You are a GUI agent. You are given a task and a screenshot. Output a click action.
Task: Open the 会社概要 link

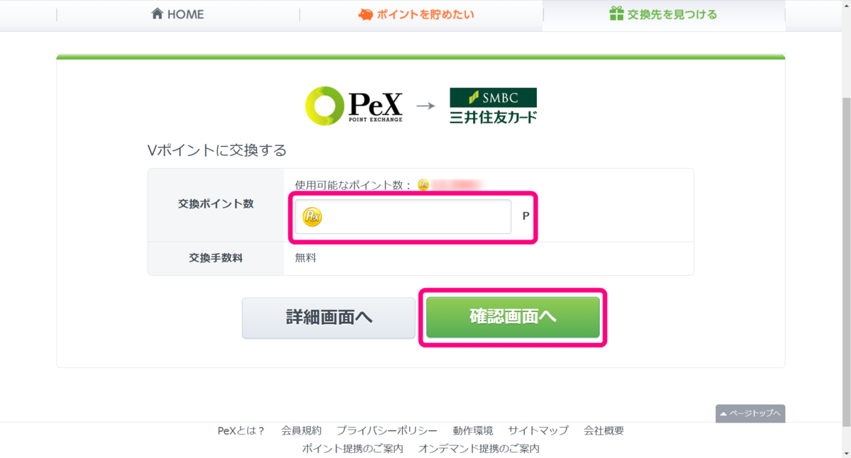coord(604,430)
